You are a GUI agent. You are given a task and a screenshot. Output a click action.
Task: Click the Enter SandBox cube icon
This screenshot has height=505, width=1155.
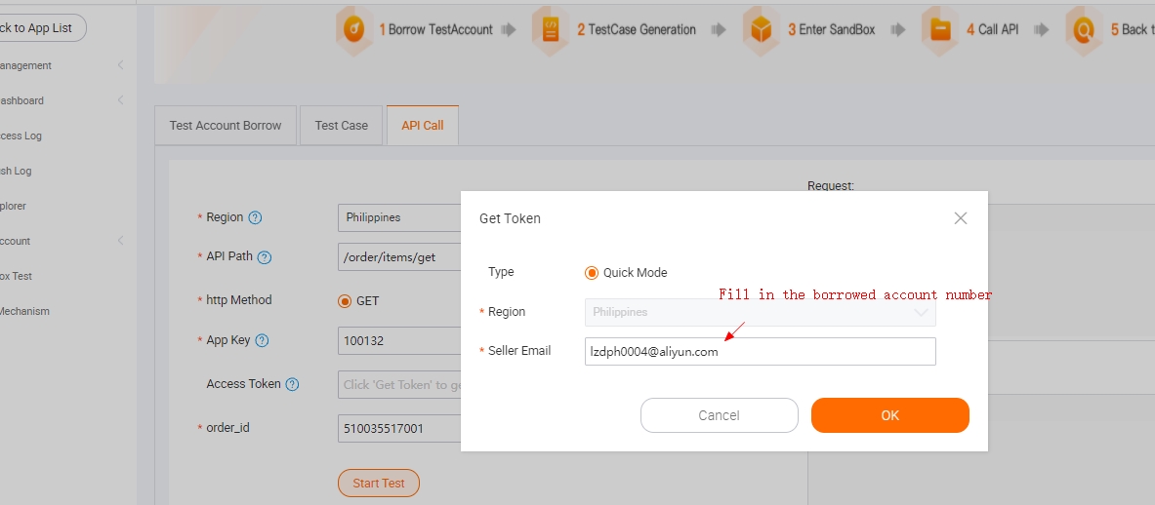click(762, 30)
